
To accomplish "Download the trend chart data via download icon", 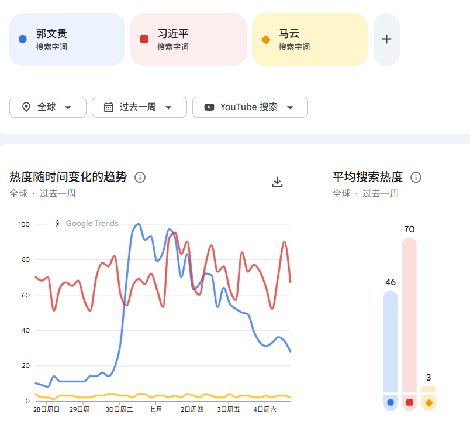I will click(277, 182).
